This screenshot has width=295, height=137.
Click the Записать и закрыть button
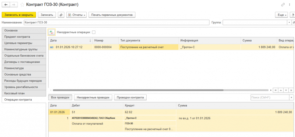pyautogui.click(x=19, y=15)
